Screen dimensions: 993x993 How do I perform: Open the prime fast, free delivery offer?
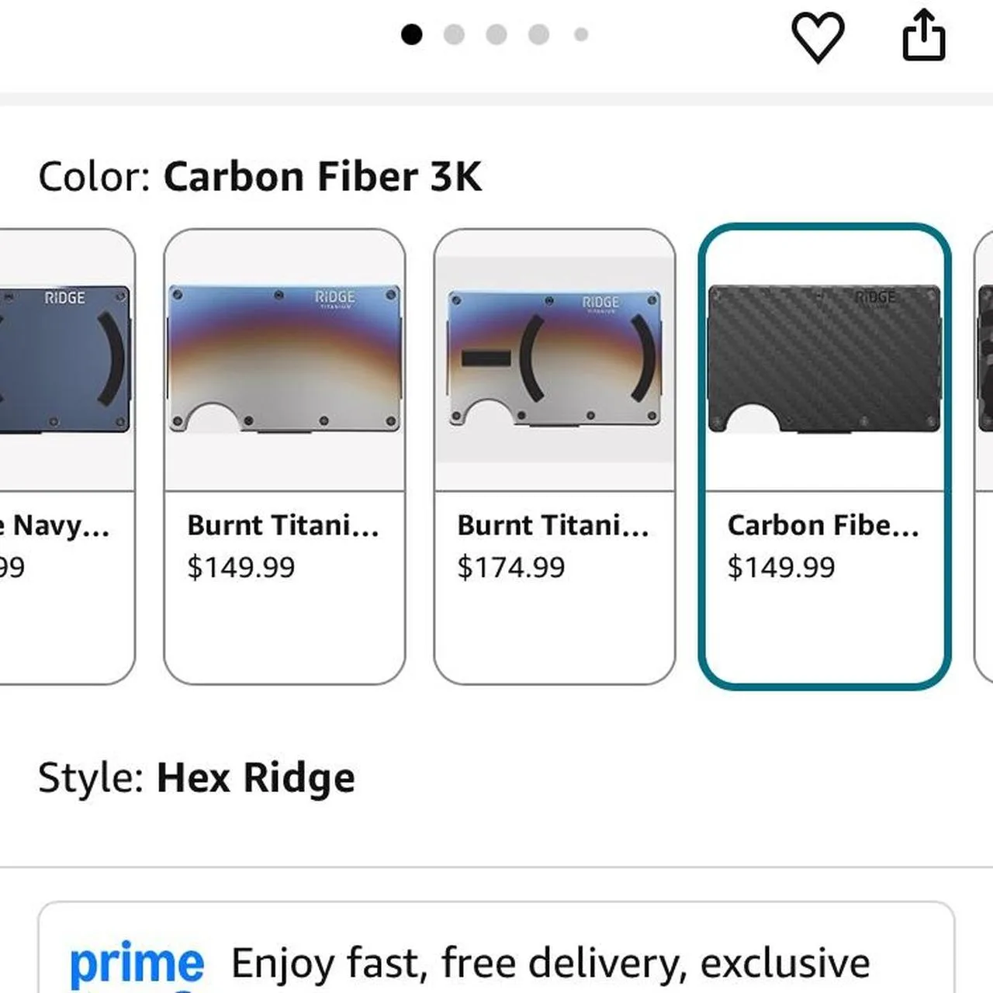pyautogui.click(x=549, y=963)
